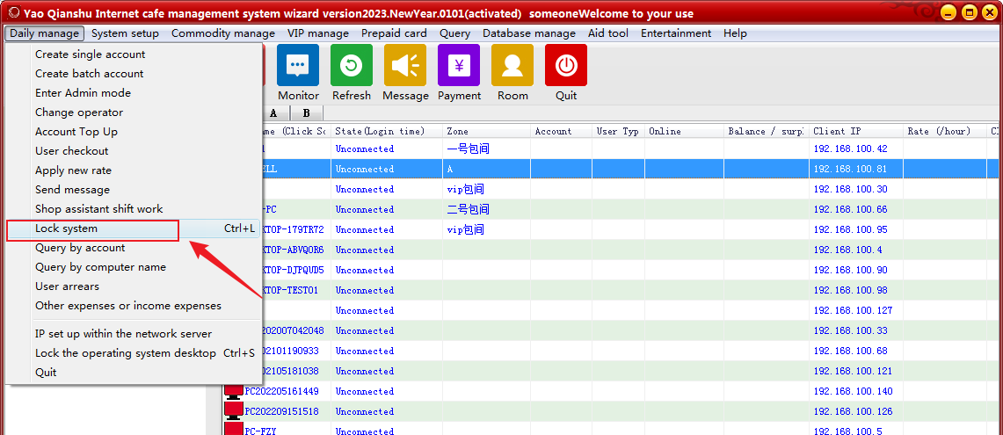Open the purple Payment icon
The height and width of the screenshot is (435, 1003).
click(459, 66)
